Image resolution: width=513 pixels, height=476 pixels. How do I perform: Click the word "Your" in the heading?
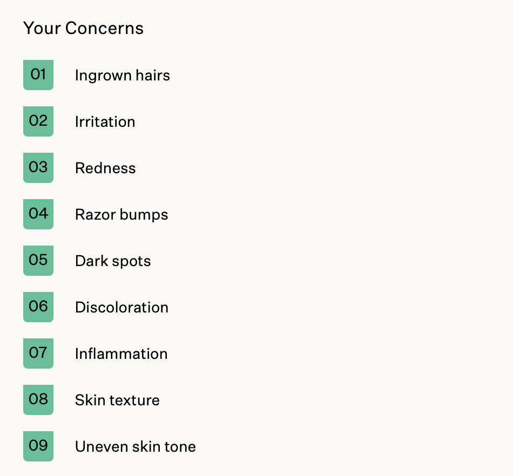(x=42, y=28)
